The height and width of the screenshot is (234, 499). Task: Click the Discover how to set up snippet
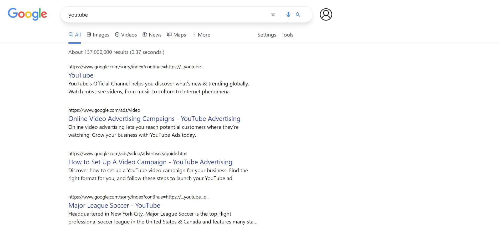(x=158, y=174)
